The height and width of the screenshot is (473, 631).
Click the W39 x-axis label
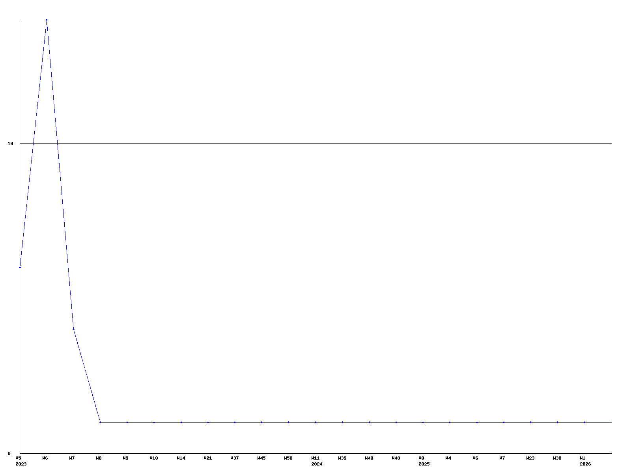(342, 458)
